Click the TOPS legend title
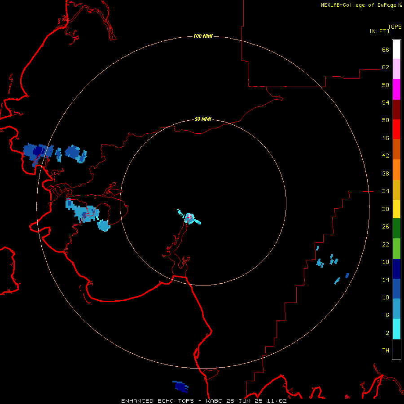 pyautogui.click(x=395, y=26)
